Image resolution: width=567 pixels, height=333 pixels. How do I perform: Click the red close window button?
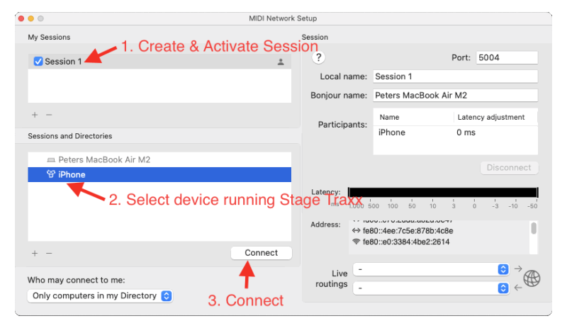[x=21, y=18]
